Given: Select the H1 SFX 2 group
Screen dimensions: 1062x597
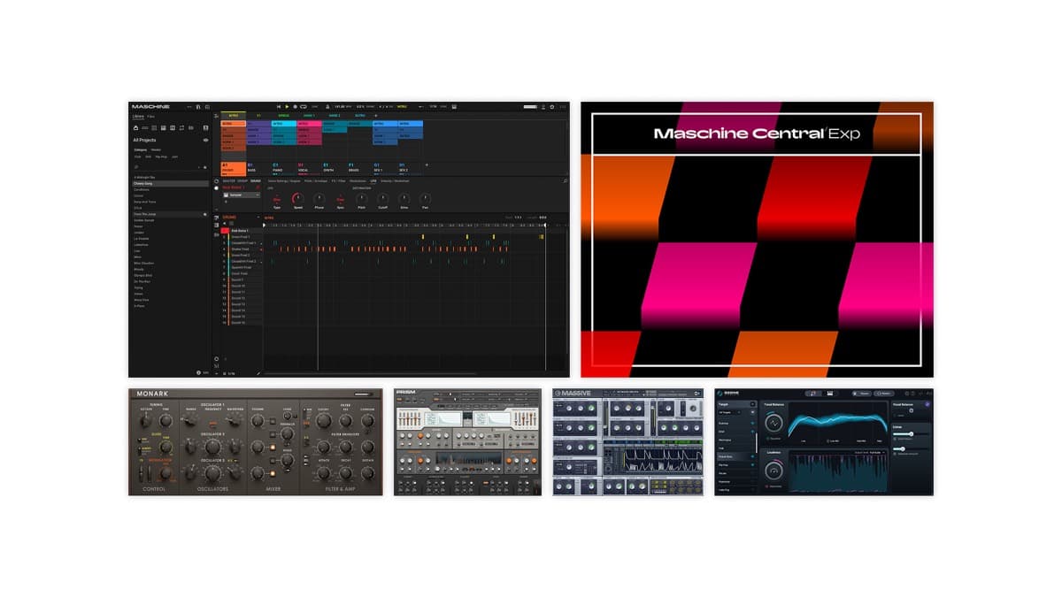Looking at the screenshot, I should pyautogui.click(x=410, y=169).
